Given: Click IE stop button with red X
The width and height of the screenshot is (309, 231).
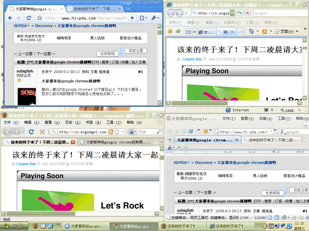Looking at the screenshot, I should [x=247, y=13].
